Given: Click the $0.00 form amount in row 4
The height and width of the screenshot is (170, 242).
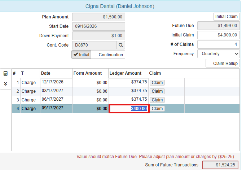Looking at the screenshot, I should (102, 109).
